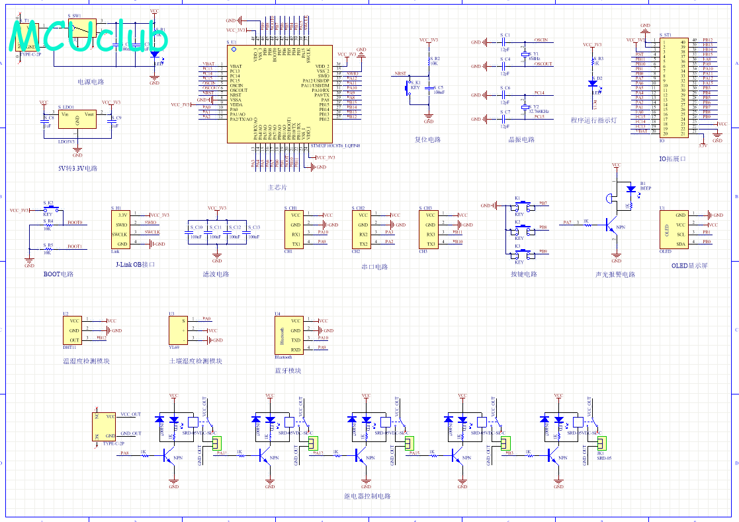Click the 'J-Link OB接口' label
This screenshot has height=522, width=739.
[135, 264]
